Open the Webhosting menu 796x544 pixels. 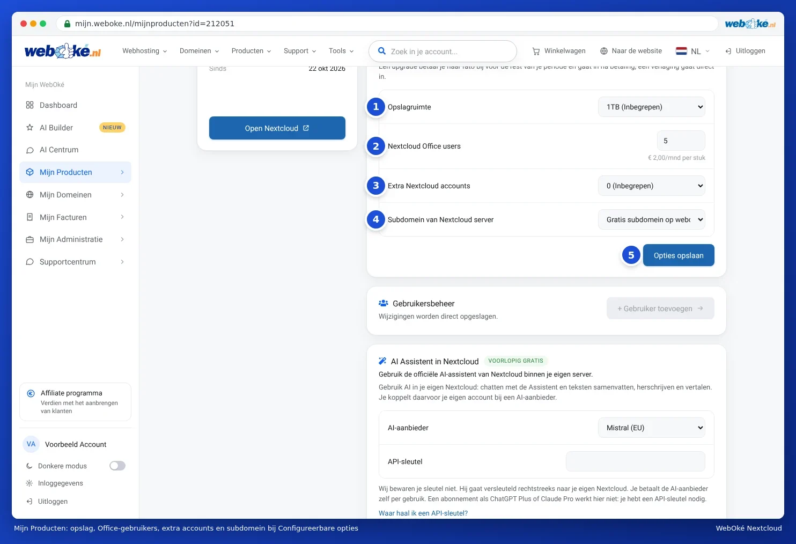[x=145, y=51]
